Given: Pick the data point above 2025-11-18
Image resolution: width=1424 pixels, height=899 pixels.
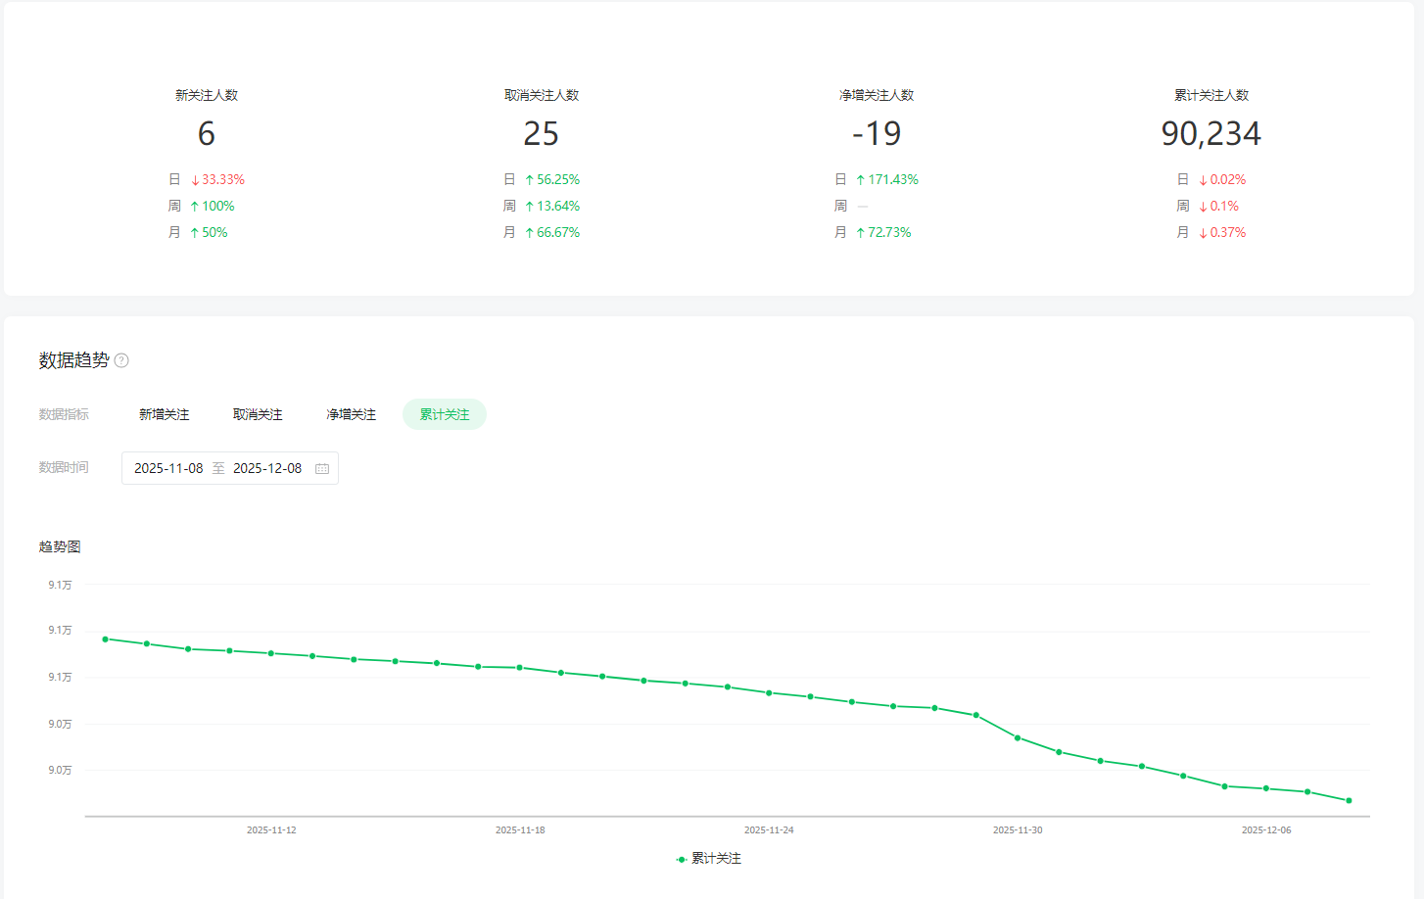Looking at the screenshot, I should (x=520, y=668).
